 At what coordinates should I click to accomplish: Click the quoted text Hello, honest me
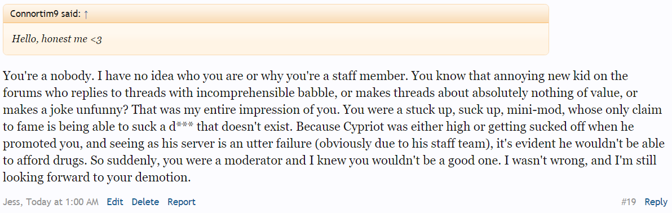pyautogui.click(x=50, y=39)
